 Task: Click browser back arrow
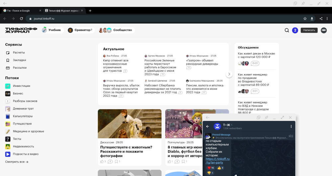point(5,18)
